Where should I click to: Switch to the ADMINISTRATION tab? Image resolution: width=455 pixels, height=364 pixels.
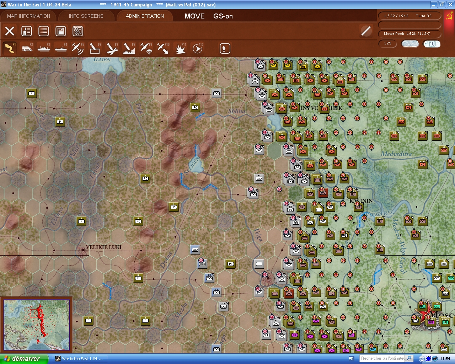145,16
